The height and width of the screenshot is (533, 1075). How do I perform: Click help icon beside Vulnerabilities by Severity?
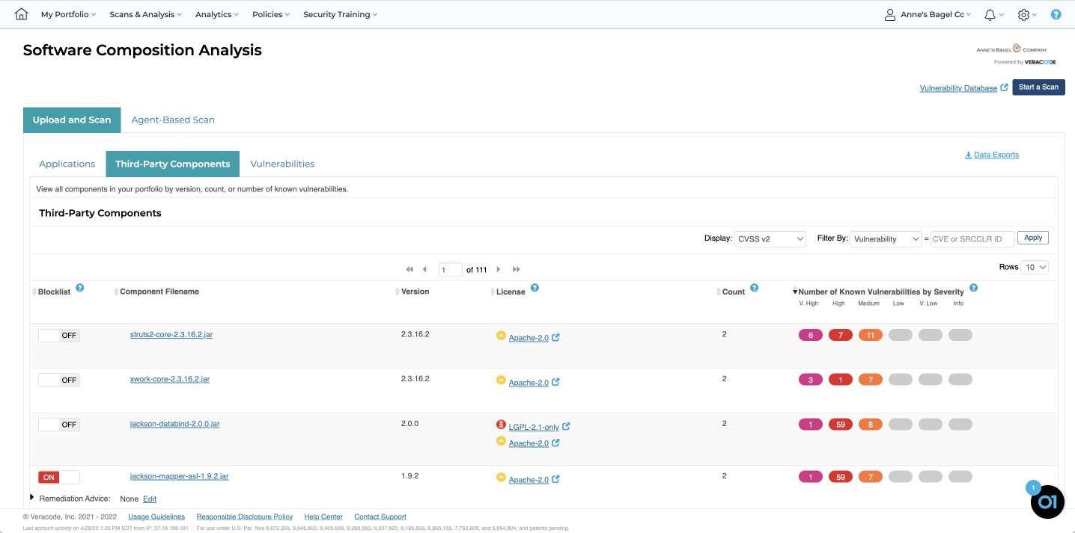(x=973, y=288)
